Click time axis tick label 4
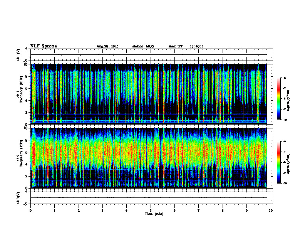 [x=126, y=211]
